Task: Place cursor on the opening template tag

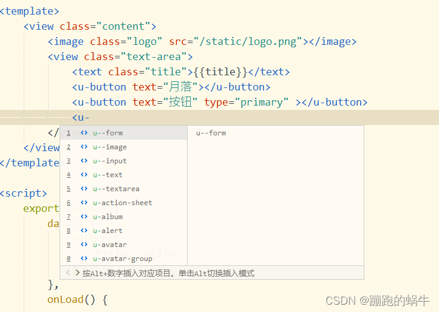Action: (x=29, y=11)
